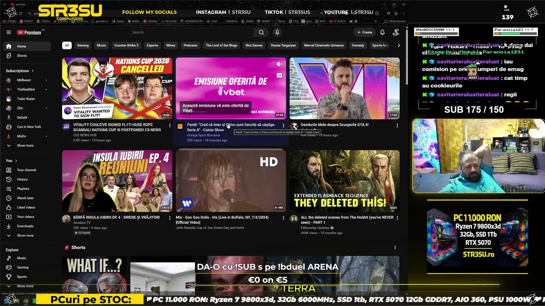545x306 pixels.
Task: Click the Orange Sport Romania channel avatar
Action: [180, 126]
